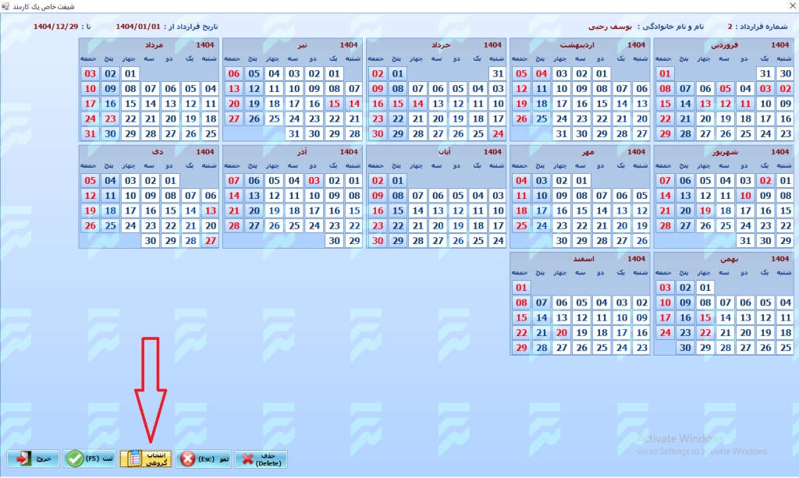Click the red circle Cancel (Esc) icon
This screenshot has width=799, height=478.
click(x=188, y=459)
